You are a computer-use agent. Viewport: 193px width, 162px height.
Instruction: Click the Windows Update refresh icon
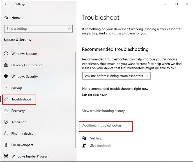6,54
